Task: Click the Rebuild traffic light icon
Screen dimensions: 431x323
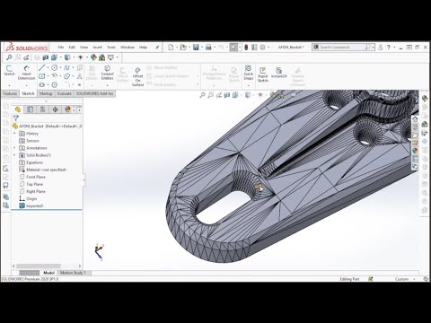Action: [x=246, y=48]
